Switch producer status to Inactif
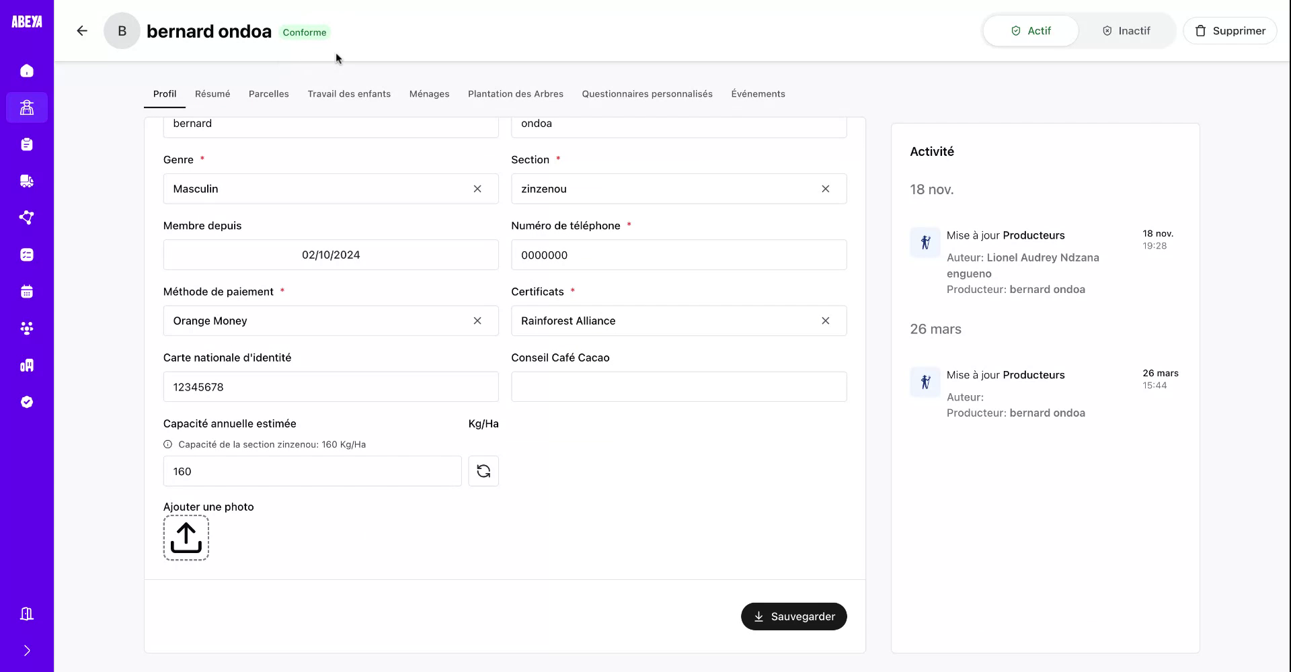The width and height of the screenshot is (1291, 672). tap(1126, 30)
